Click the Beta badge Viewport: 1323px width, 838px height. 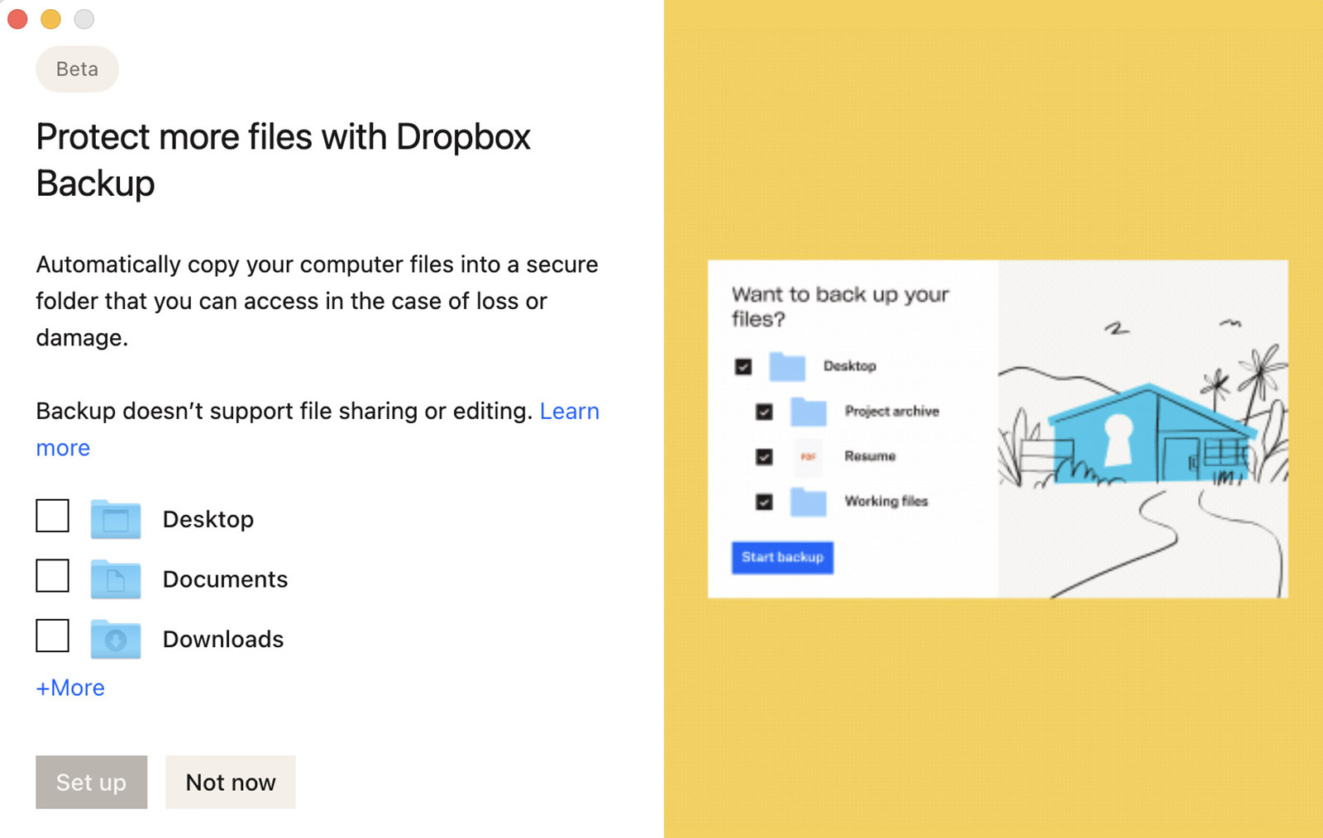(77, 69)
